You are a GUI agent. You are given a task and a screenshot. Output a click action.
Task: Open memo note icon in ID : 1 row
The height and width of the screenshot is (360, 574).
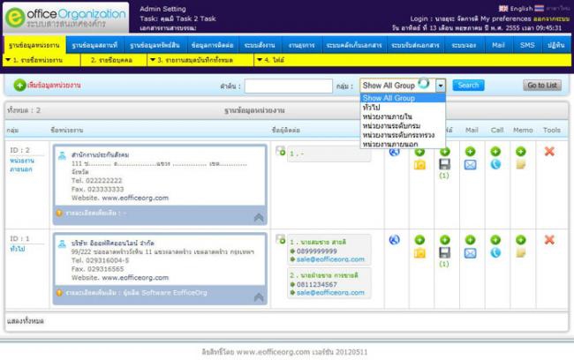point(521,253)
